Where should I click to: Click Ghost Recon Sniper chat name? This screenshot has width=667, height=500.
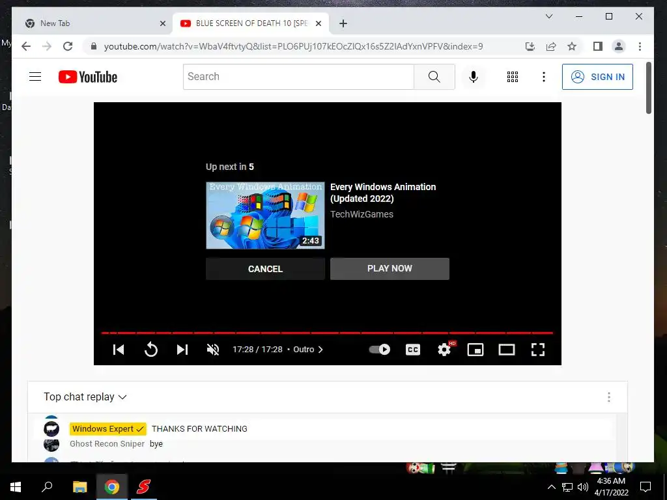(x=107, y=444)
